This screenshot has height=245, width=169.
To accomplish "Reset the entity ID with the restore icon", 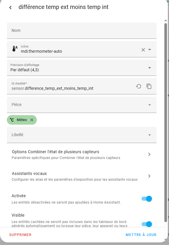I will pos(139,86).
